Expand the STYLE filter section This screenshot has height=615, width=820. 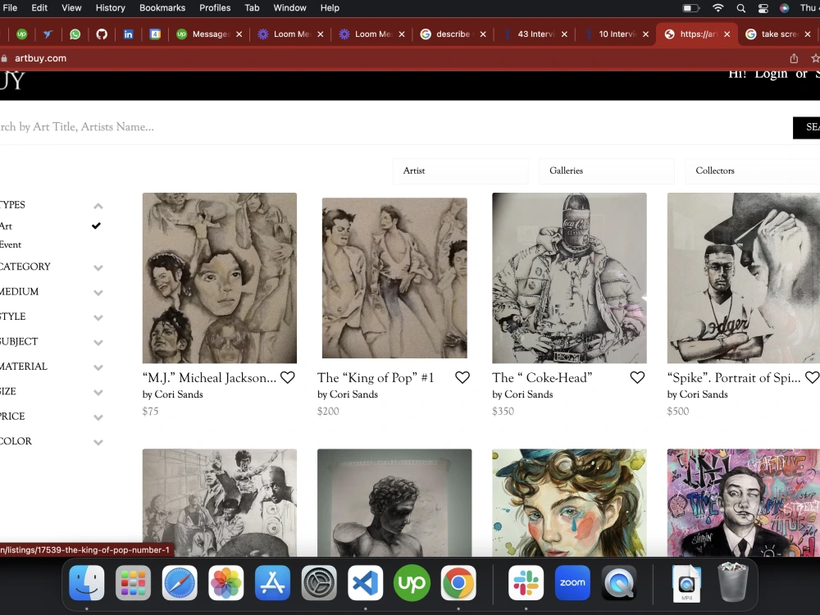[x=98, y=318]
